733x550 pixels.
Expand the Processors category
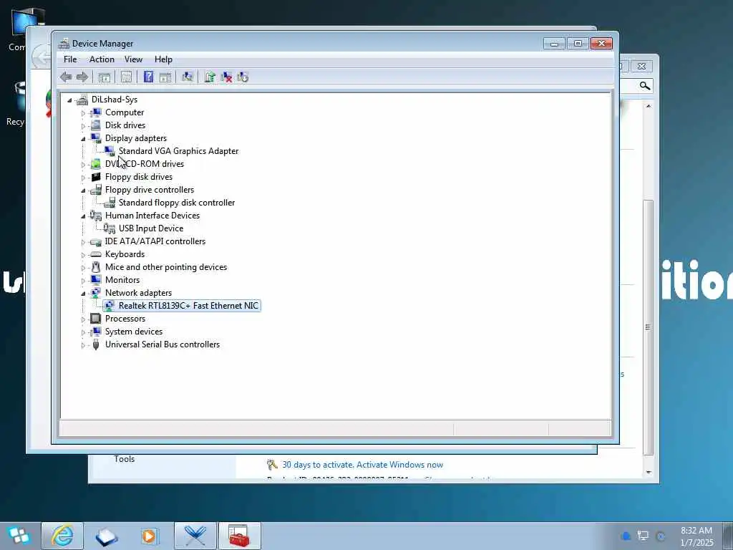(83, 319)
